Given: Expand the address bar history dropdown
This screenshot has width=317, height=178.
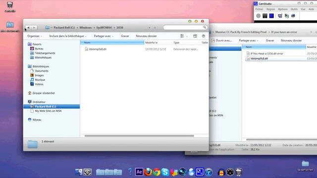Looking at the screenshot, I should pos(150,28).
